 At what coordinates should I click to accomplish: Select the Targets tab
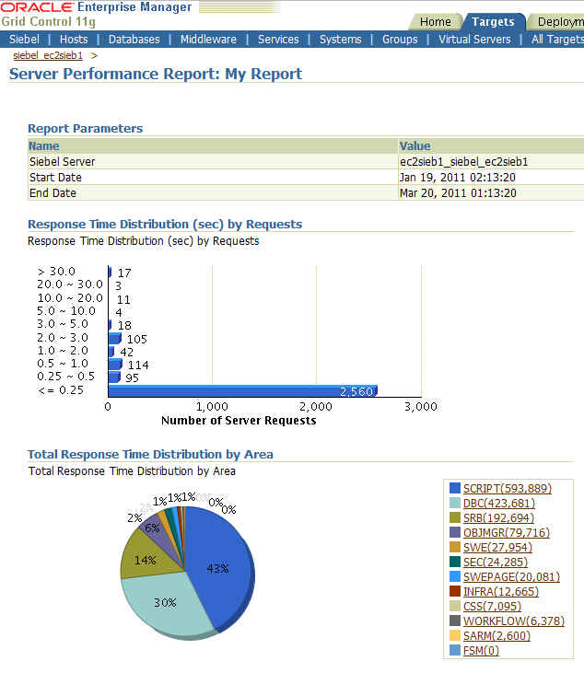[x=493, y=22]
